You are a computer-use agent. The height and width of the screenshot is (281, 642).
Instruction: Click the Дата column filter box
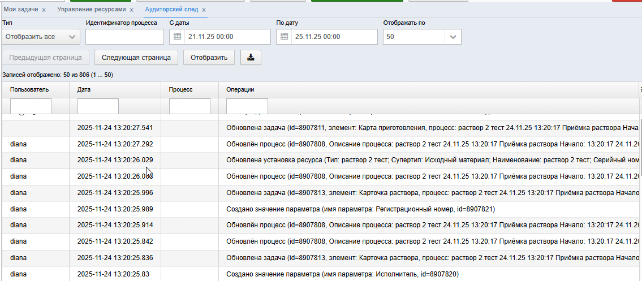coord(98,106)
